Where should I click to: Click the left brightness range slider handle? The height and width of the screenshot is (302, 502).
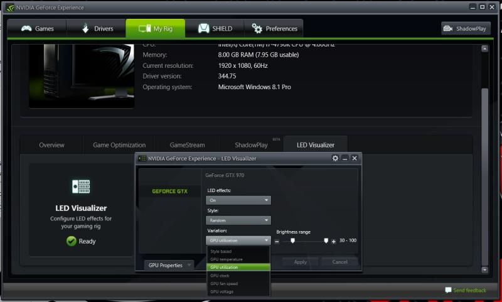[292, 240]
